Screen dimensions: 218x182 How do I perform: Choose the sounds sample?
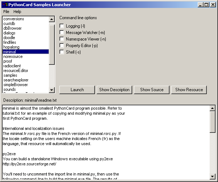coord(26,89)
